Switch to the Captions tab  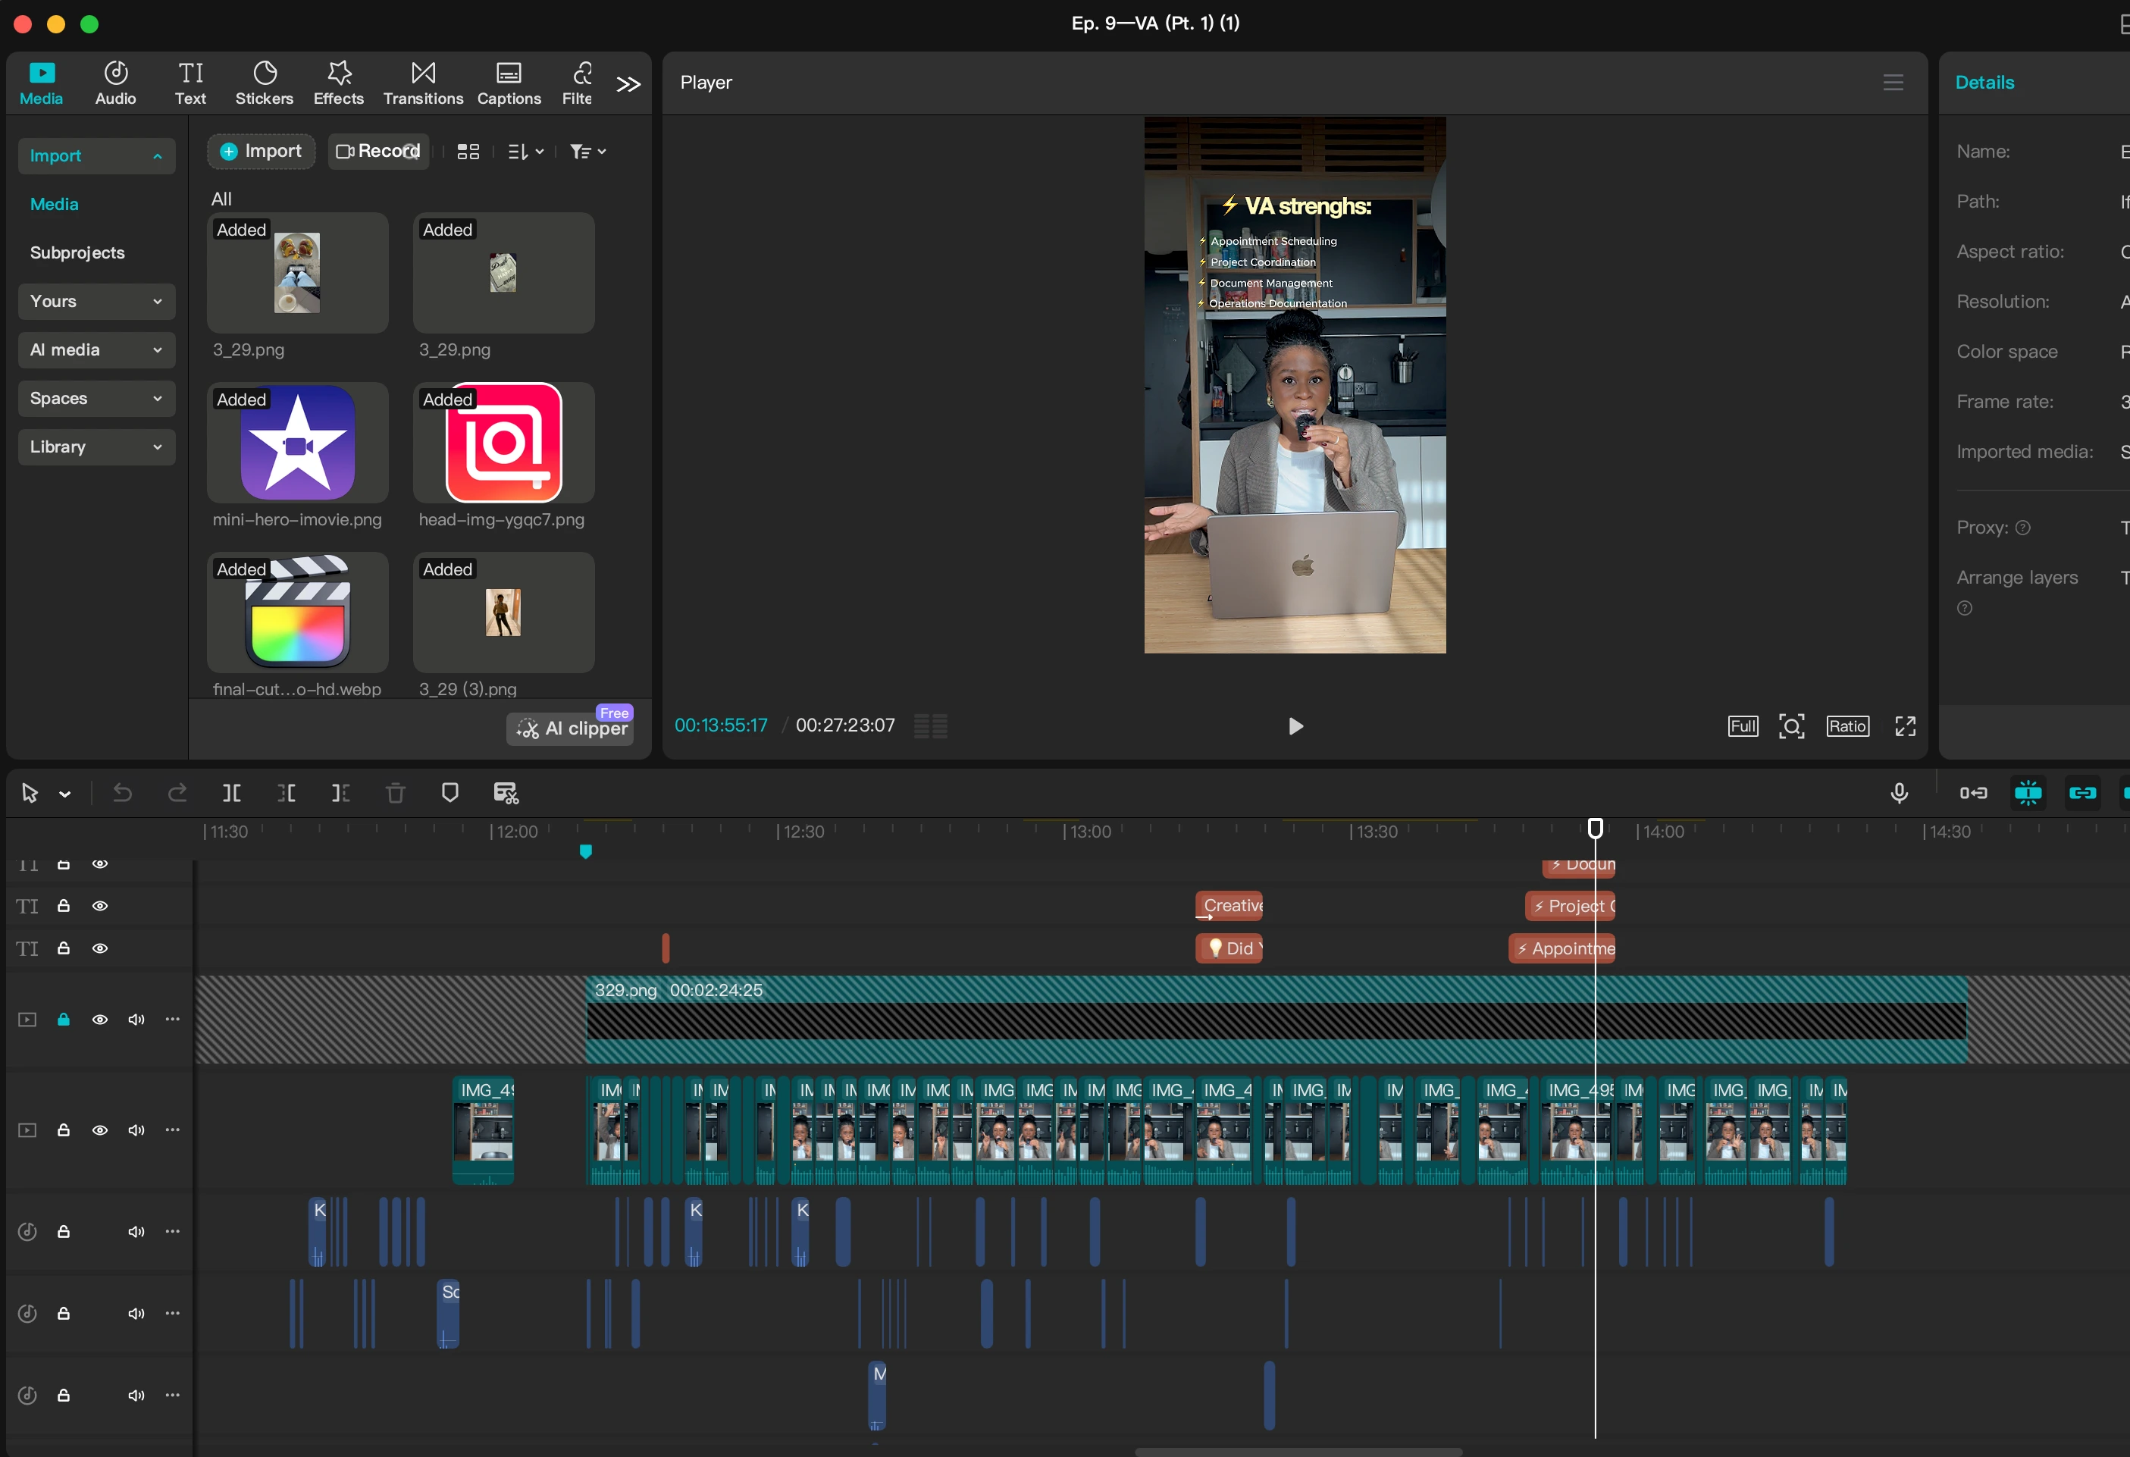point(509,83)
